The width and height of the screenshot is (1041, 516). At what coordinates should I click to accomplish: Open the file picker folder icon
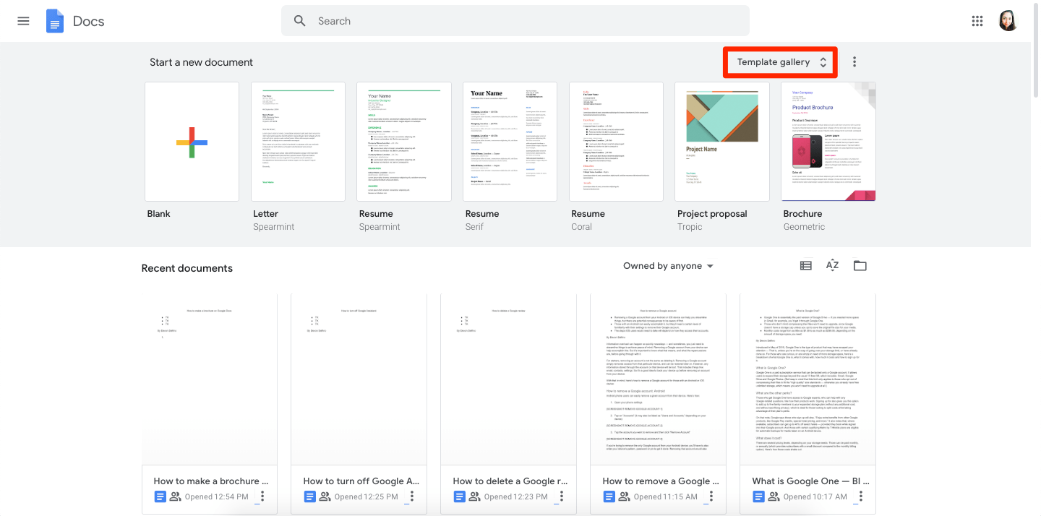tap(860, 266)
